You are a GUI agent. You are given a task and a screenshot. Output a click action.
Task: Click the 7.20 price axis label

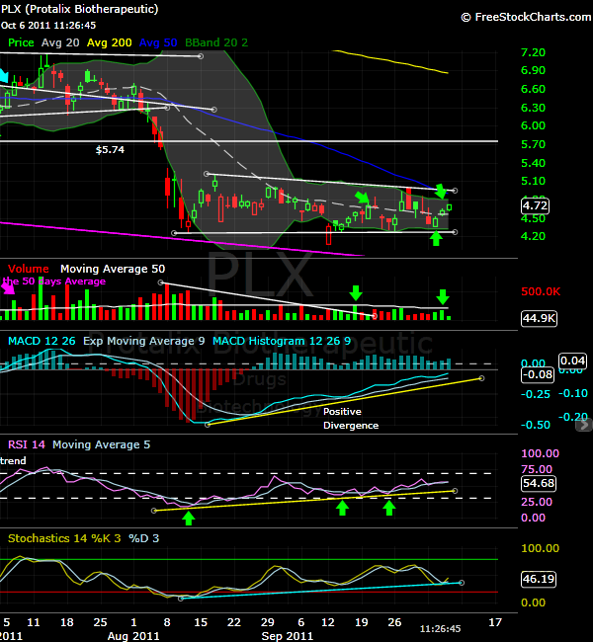pos(533,52)
